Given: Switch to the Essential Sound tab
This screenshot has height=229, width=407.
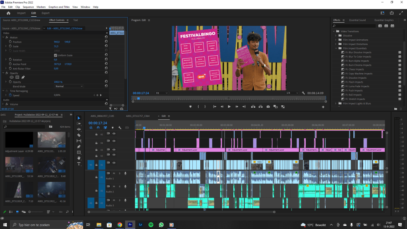Looking at the screenshot, I should coord(357,20).
